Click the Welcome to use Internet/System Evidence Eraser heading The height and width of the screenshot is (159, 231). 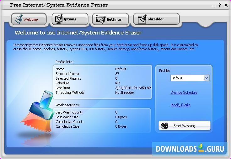78,33
